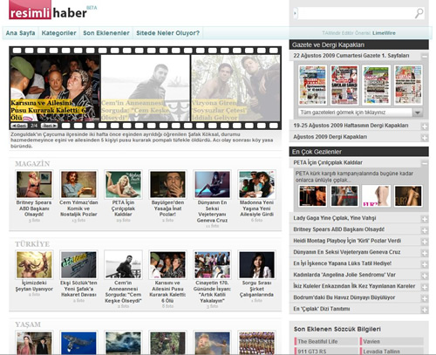Click the TÜRKİYE section heading
Viewport: 436px width, 355px height.
click(x=32, y=244)
